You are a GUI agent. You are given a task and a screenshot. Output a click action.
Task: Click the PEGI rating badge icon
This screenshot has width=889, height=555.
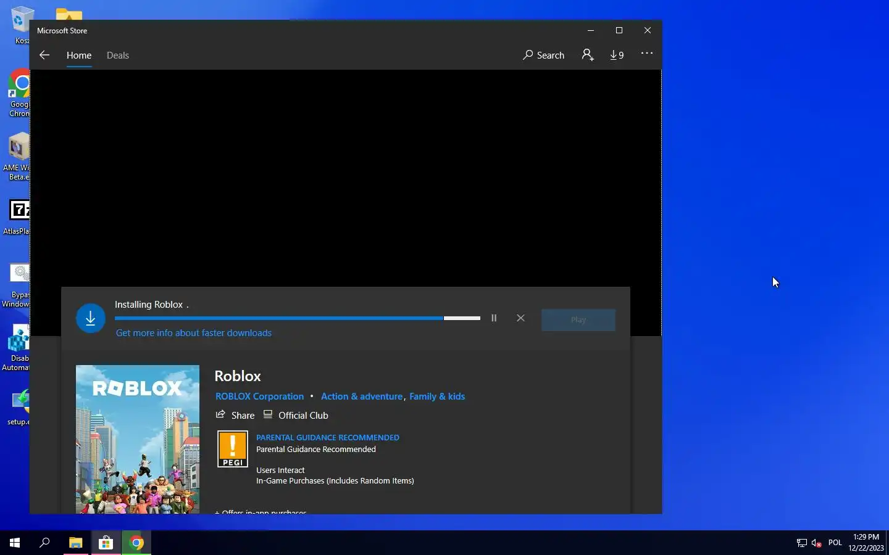[233, 449]
